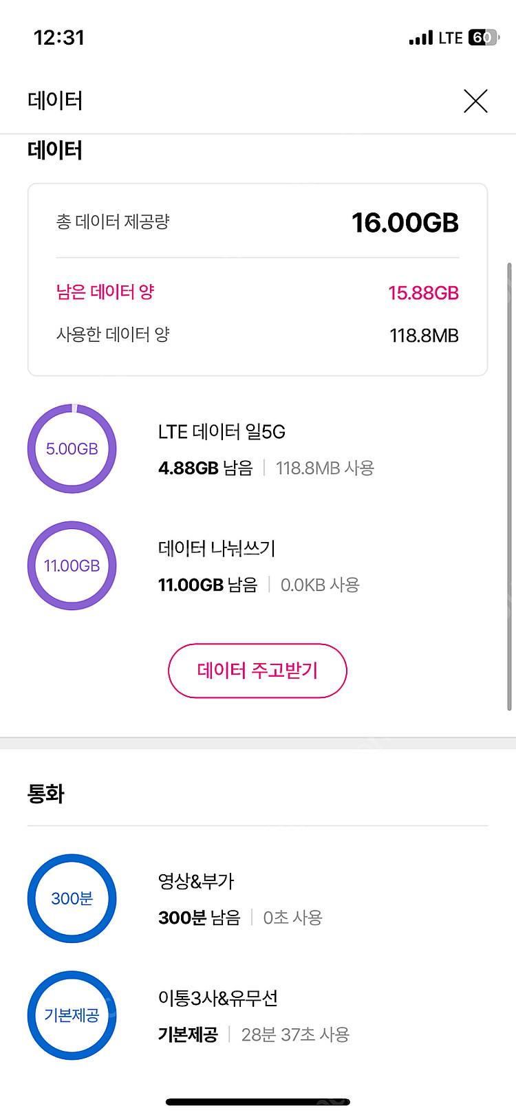Tap the LTE network indicator

[451, 38]
